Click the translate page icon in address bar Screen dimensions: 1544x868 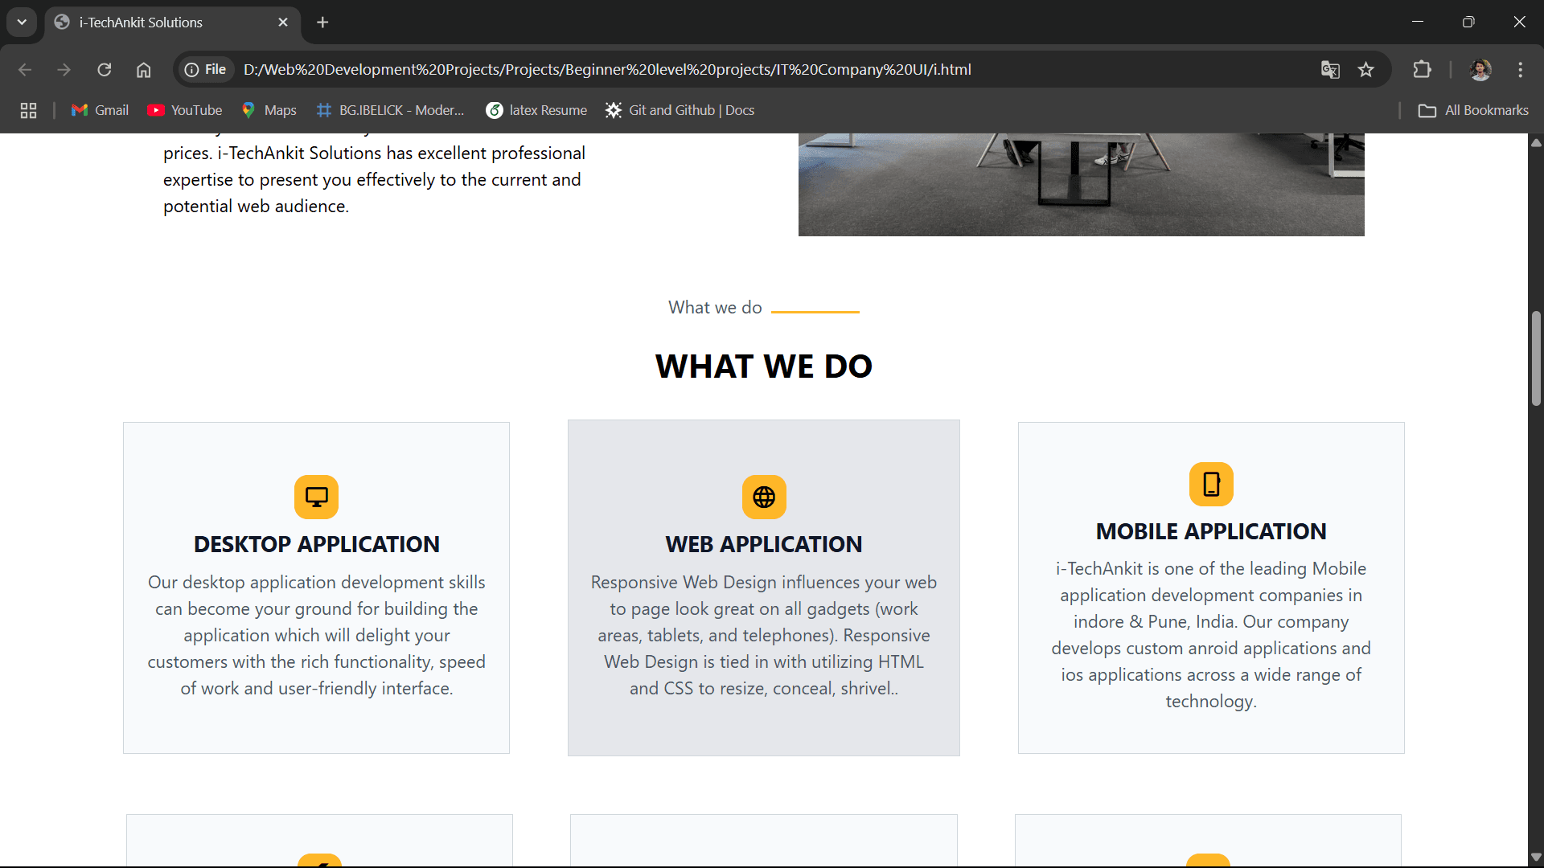tap(1330, 70)
